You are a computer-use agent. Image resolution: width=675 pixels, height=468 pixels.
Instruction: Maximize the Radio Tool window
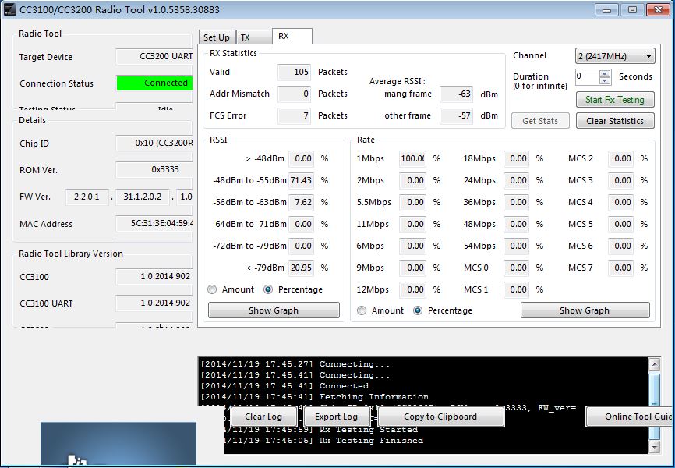coord(632,10)
